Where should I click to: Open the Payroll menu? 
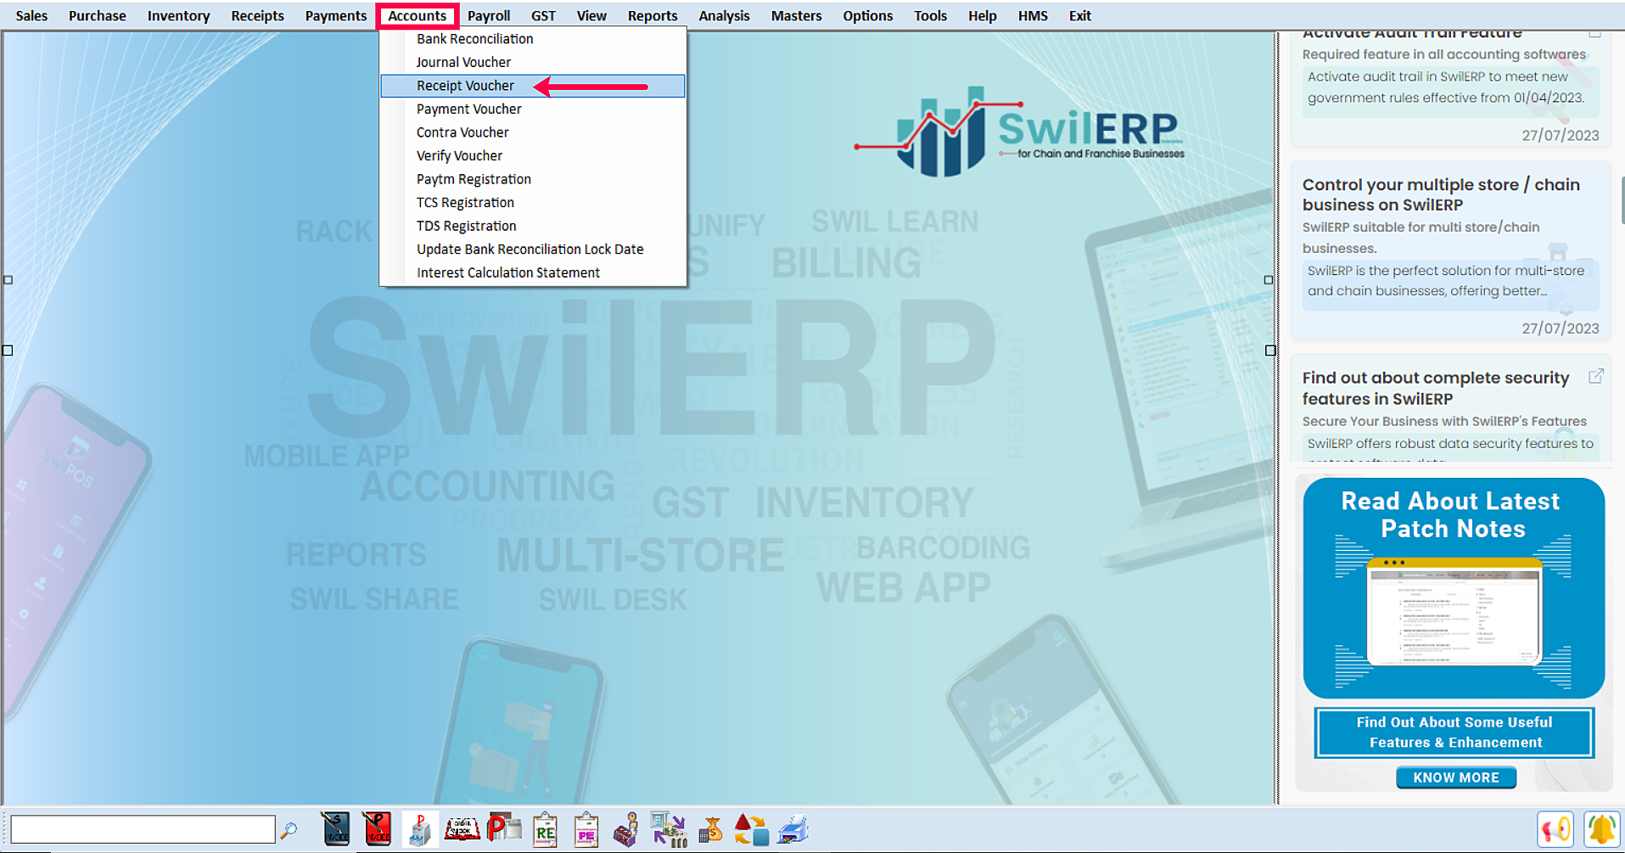coord(489,15)
